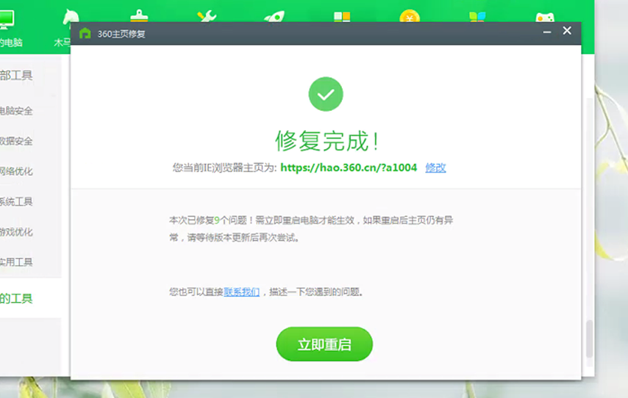Close the 360主页修复 dialog
Image resolution: width=628 pixels, height=398 pixels.
point(567,30)
